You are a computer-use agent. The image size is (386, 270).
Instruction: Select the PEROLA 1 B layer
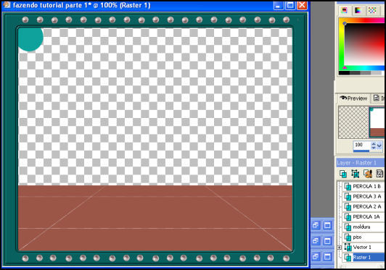click(x=364, y=187)
